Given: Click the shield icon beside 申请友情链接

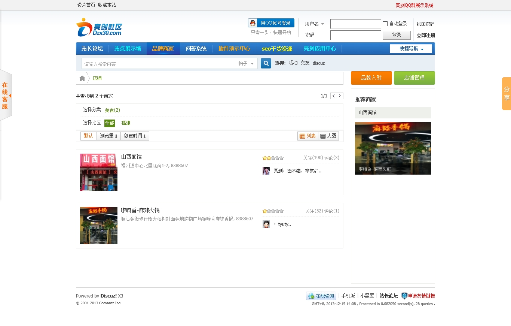Looking at the screenshot, I should [404, 296].
